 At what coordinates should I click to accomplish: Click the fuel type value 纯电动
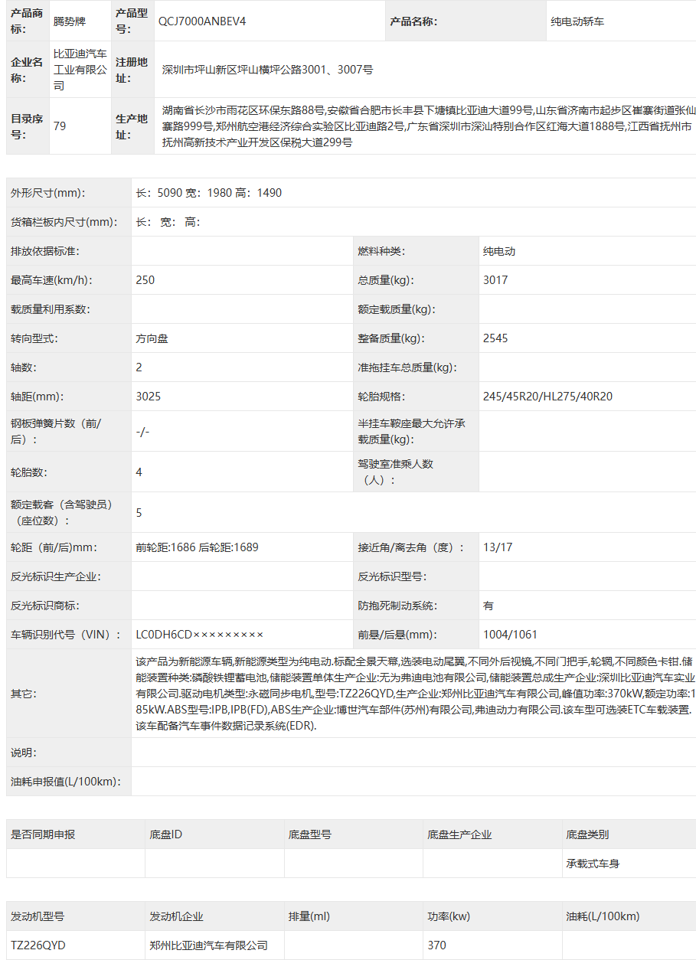pos(499,251)
